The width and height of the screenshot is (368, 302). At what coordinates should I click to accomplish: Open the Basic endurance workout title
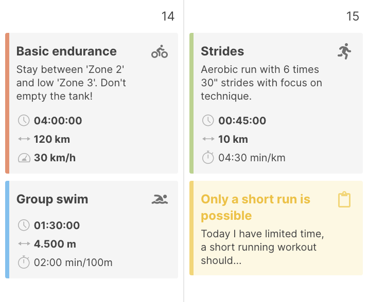click(66, 51)
